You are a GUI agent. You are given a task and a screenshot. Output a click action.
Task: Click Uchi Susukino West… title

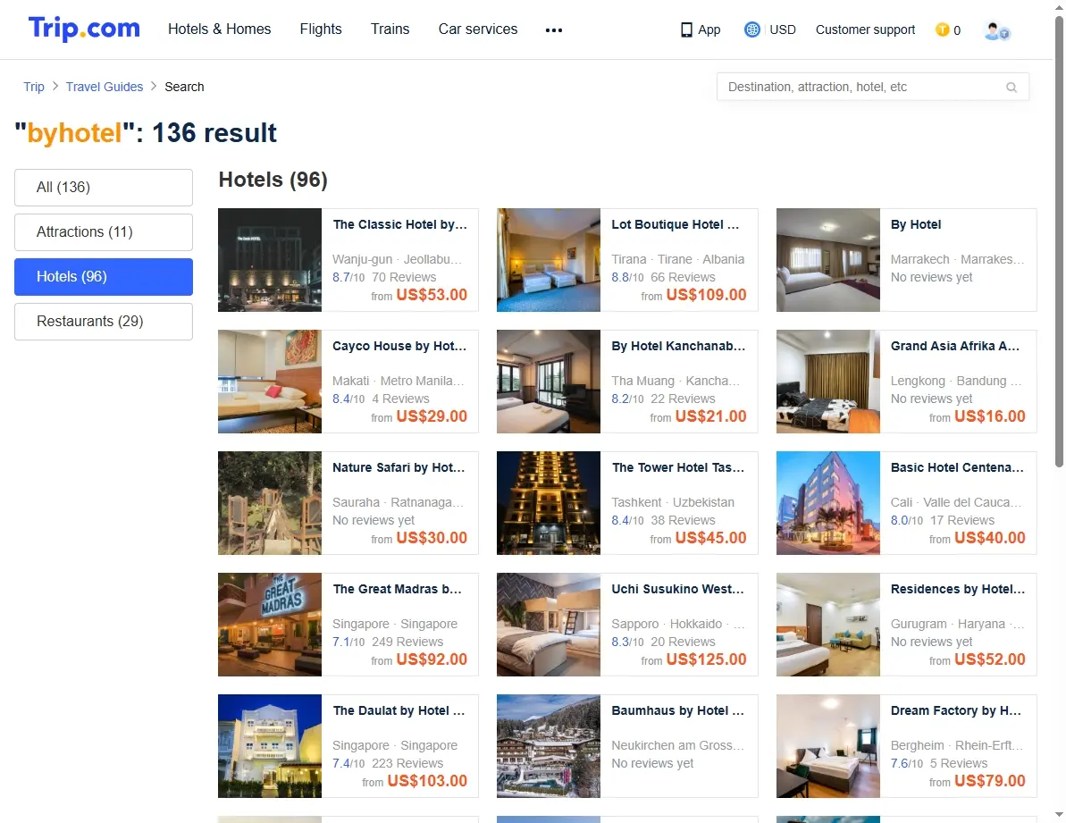[678, 590]
